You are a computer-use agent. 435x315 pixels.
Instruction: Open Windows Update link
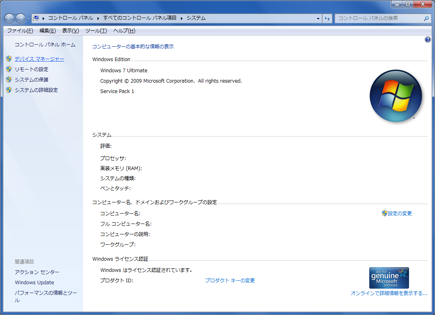tap(34, 283)
